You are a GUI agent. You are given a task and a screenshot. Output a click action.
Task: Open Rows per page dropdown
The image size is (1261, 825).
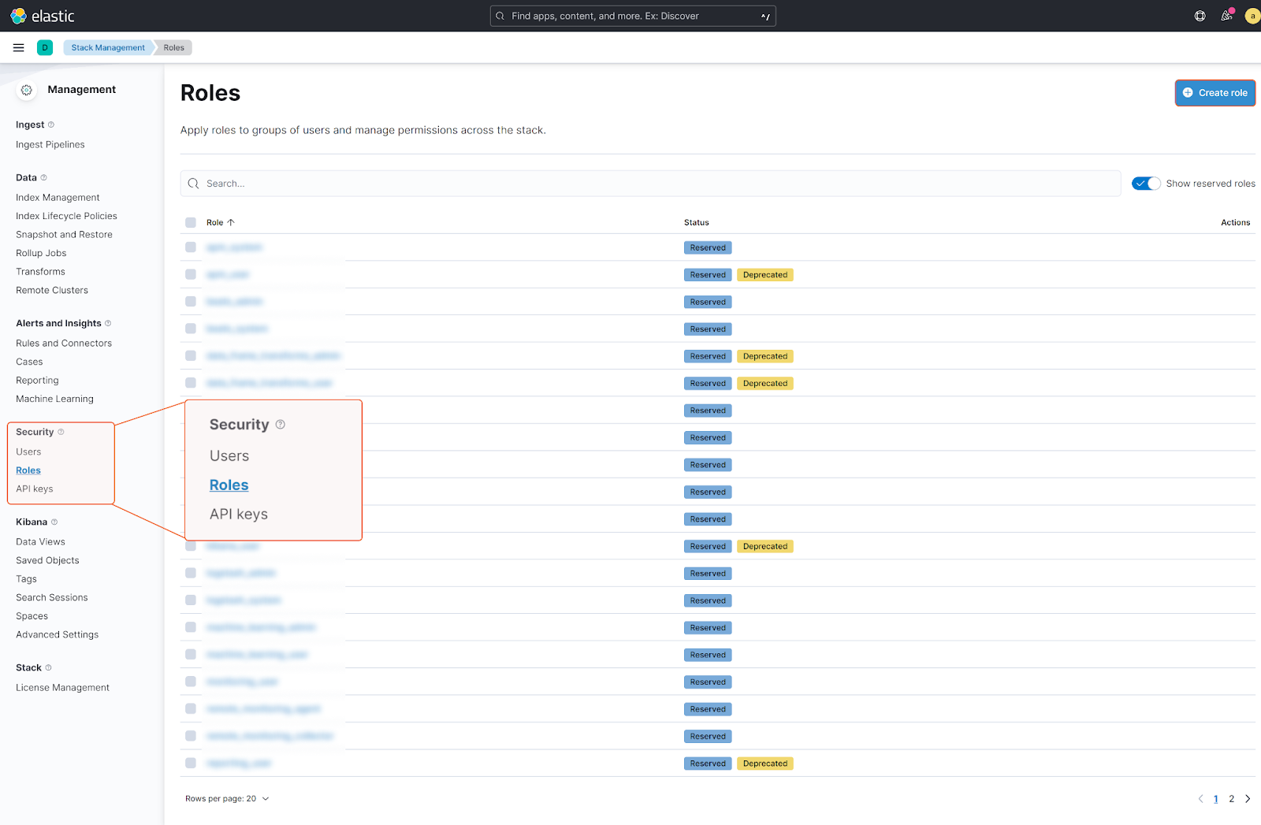click(227, 799)
